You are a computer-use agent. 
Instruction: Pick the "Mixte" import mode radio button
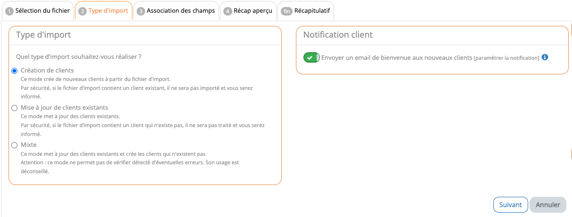14,145
